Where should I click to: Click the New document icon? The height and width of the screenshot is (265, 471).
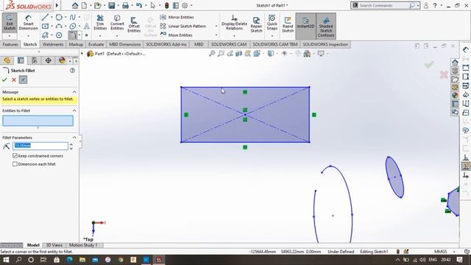click(x=85, y=5)
